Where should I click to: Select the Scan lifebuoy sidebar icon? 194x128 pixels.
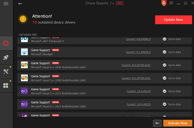pos(6,43)
